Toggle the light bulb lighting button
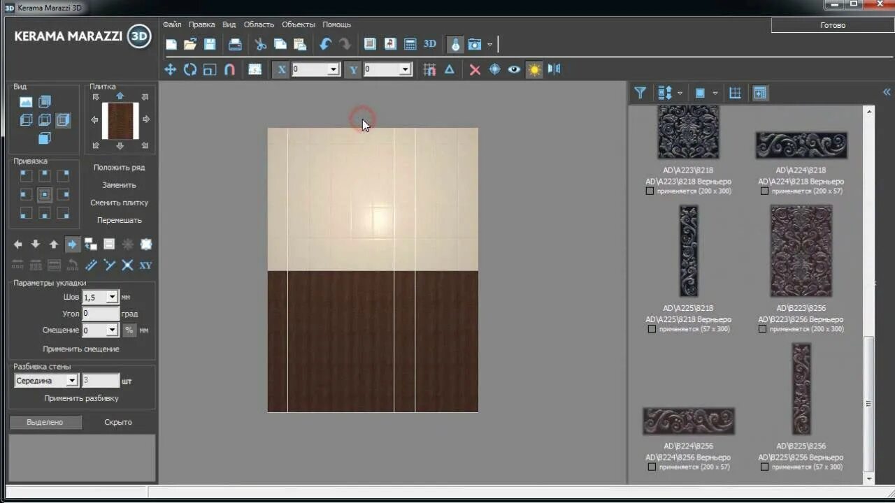 point(455,44)
